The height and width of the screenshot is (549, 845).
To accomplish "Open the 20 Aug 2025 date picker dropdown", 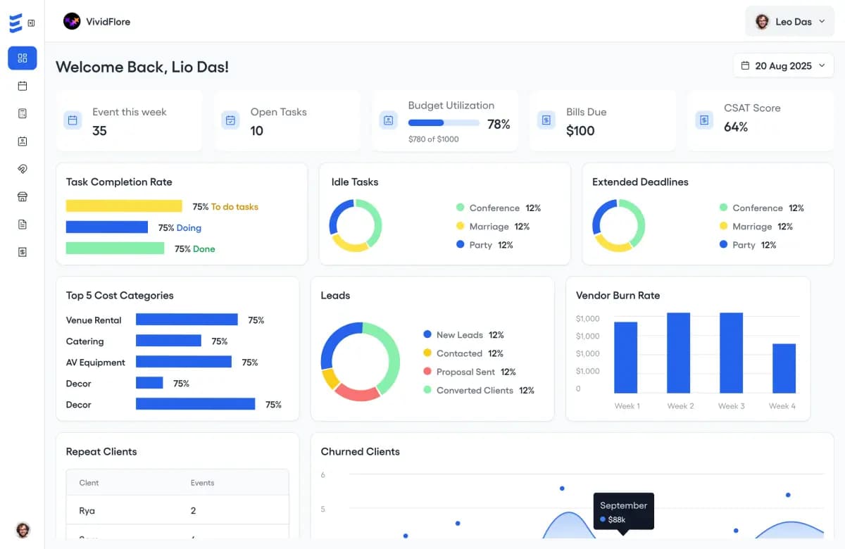I will click(783, 65).
